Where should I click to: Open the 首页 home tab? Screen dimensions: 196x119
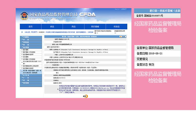coord(31,26)
